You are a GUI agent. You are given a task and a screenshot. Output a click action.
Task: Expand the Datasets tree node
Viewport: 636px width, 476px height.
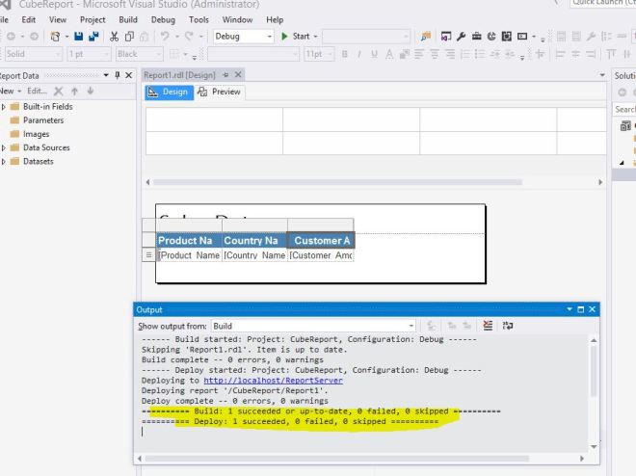(x=4, y=161)
